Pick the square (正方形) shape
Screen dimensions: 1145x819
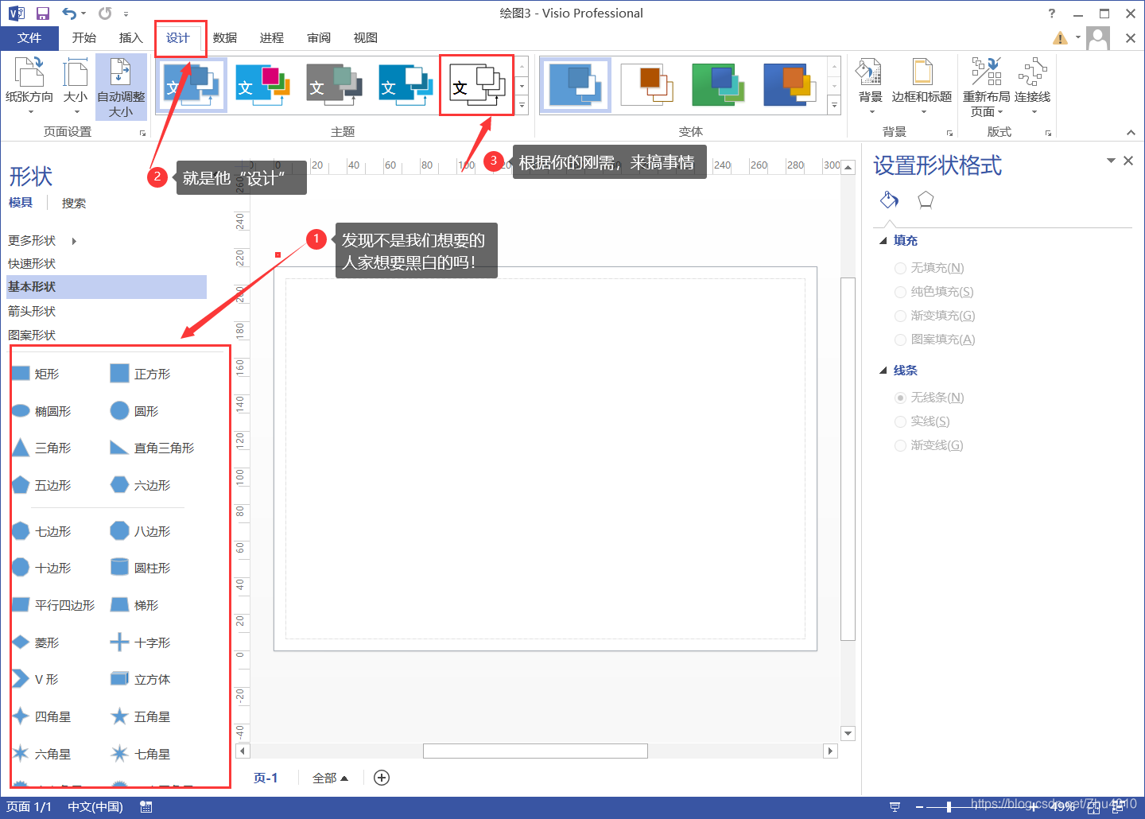140,374
